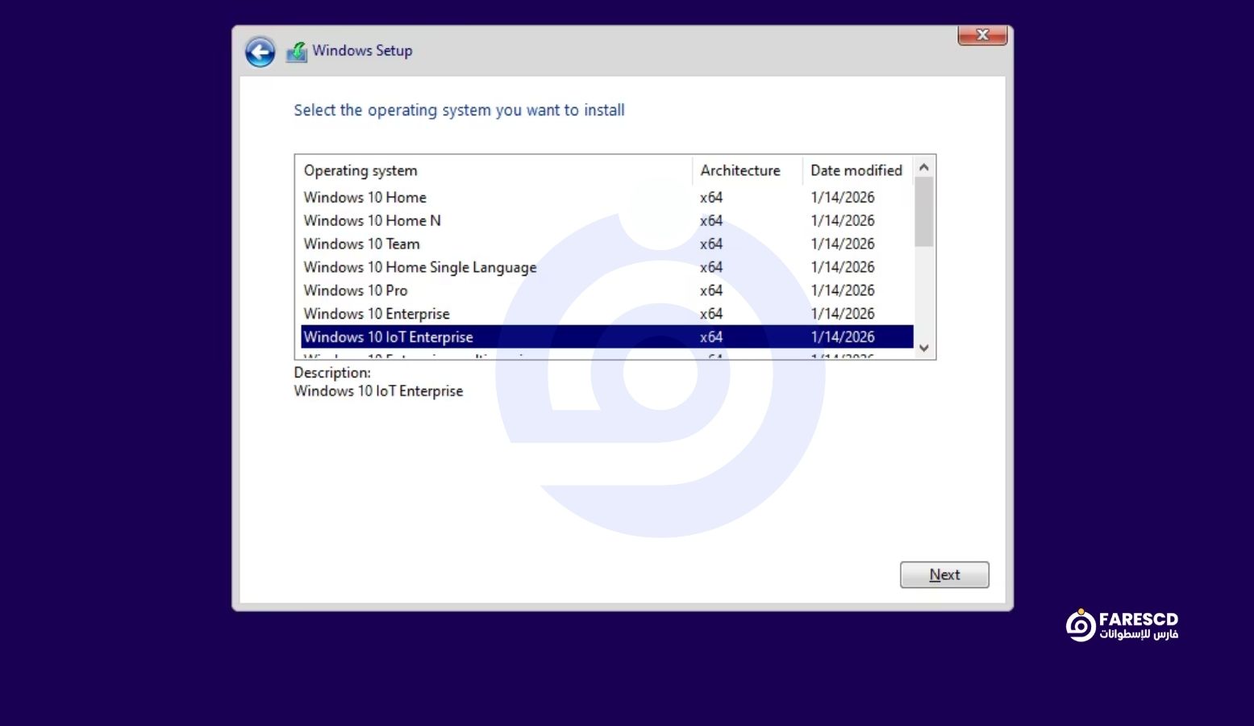1254x726 pixels.
Task: Select highlighted Windows 10 IoT Enterprise row
Action: click(x=388, y=337)
